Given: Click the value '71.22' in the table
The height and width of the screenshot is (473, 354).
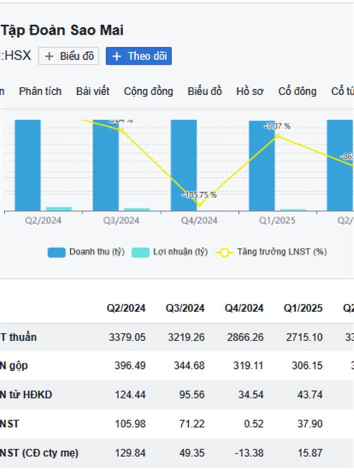Looking at the screenshot, I should click(x=192, y=424).
